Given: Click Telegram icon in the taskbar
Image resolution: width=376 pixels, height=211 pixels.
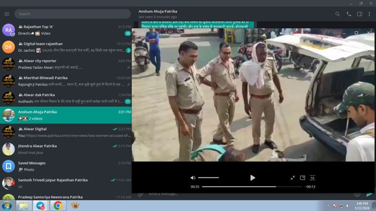Looking at the screenshot, I should click(41, 206).
